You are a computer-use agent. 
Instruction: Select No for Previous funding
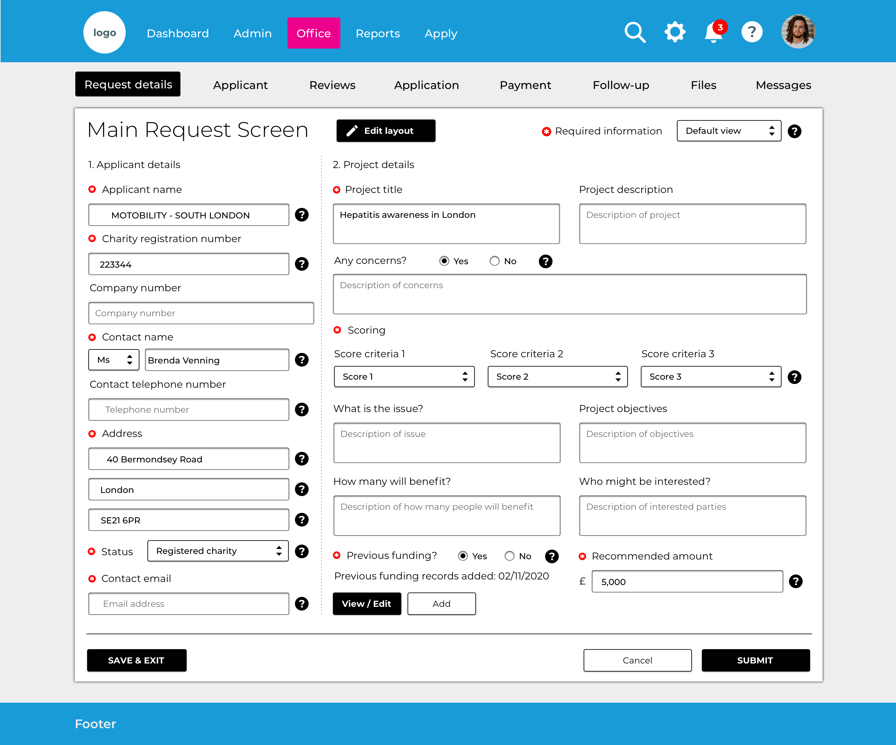[509, 556]
